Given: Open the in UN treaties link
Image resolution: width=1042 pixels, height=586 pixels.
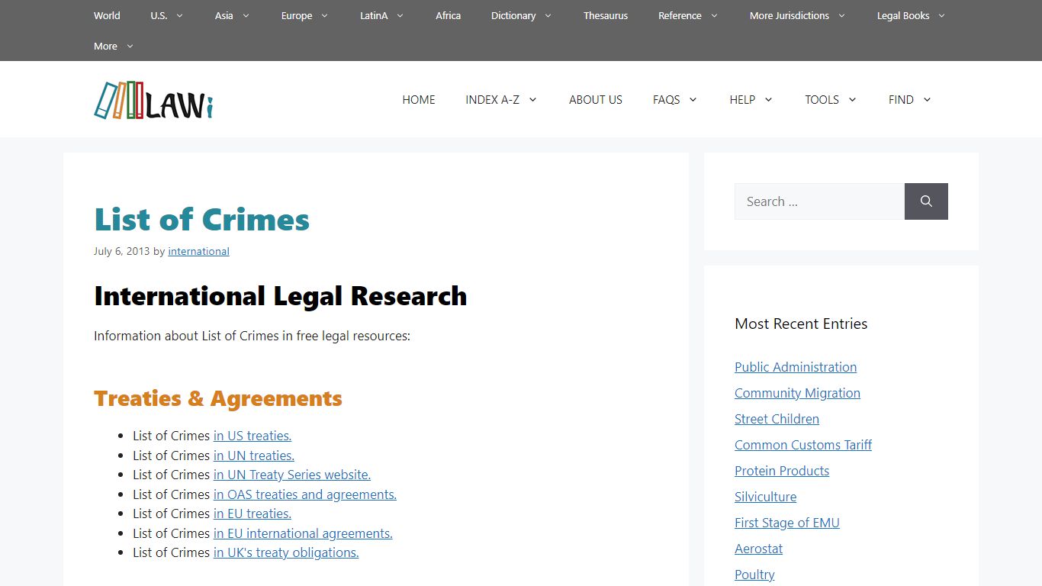Looking at the screenshot, I should (254, 456).
